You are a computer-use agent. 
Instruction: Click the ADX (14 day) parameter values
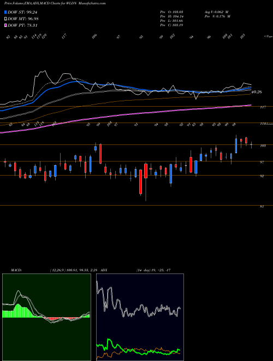(x=153, y=270)
